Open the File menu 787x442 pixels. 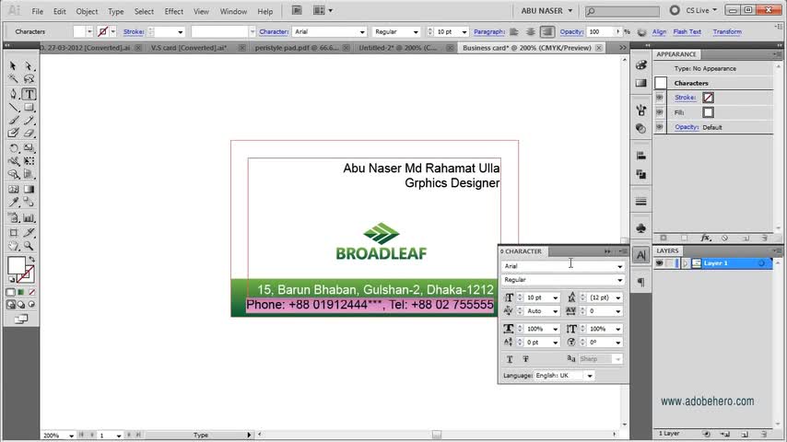click(37, 11)
